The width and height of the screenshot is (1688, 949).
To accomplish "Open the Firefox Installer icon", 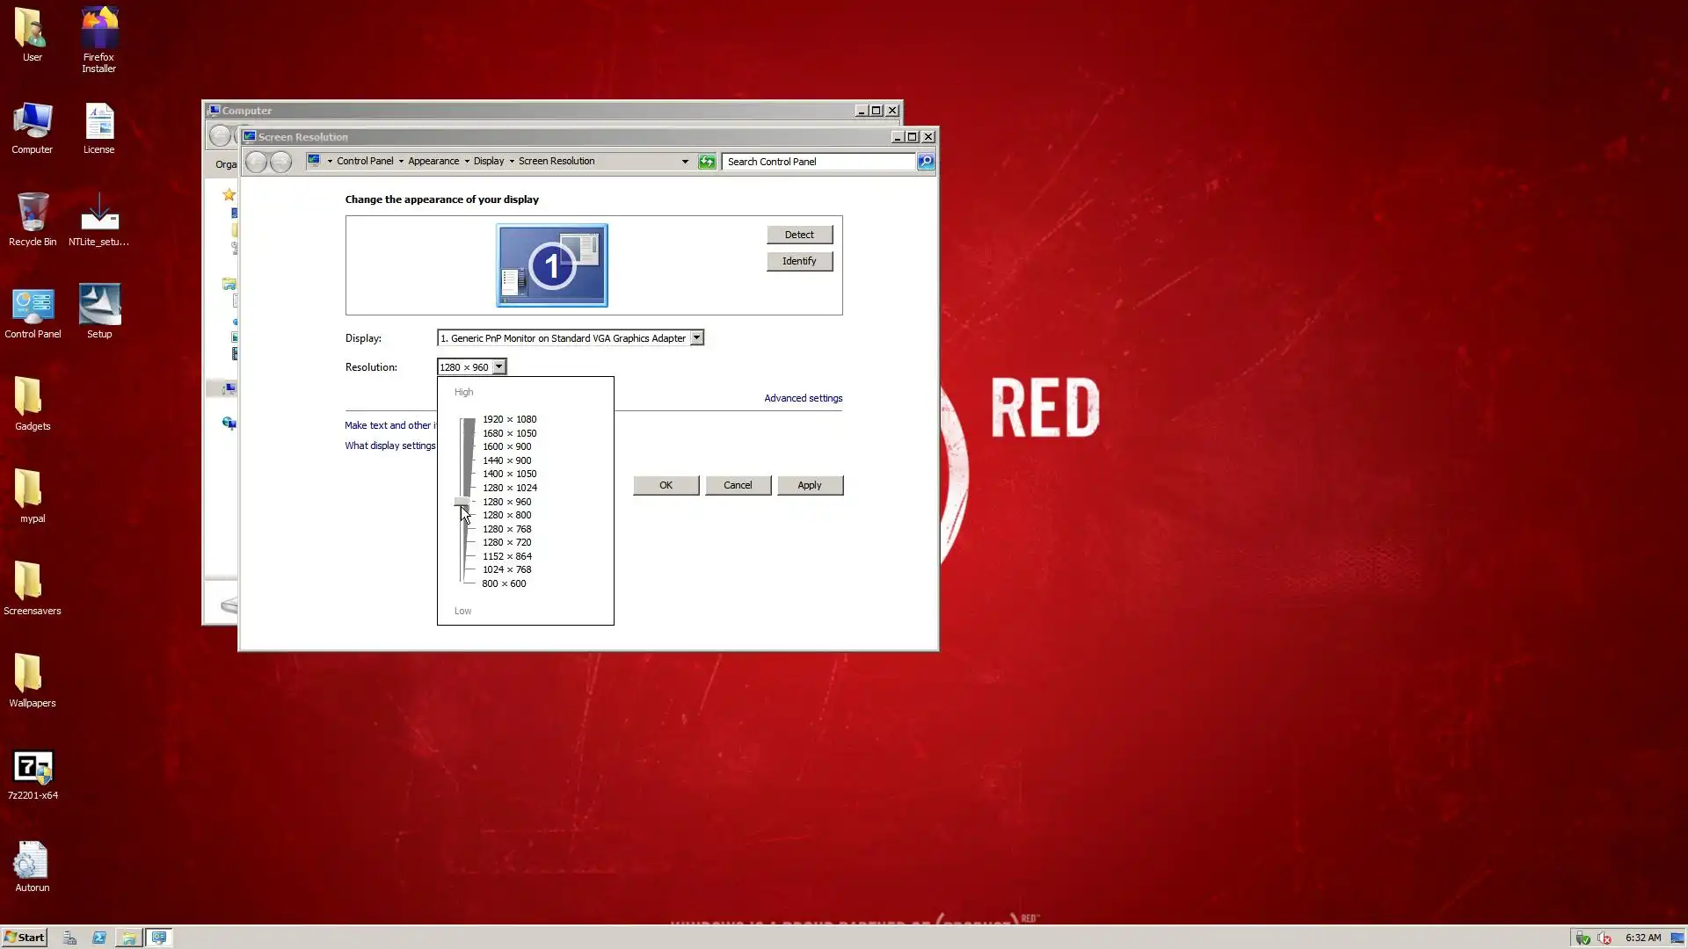I will [98, 30].
